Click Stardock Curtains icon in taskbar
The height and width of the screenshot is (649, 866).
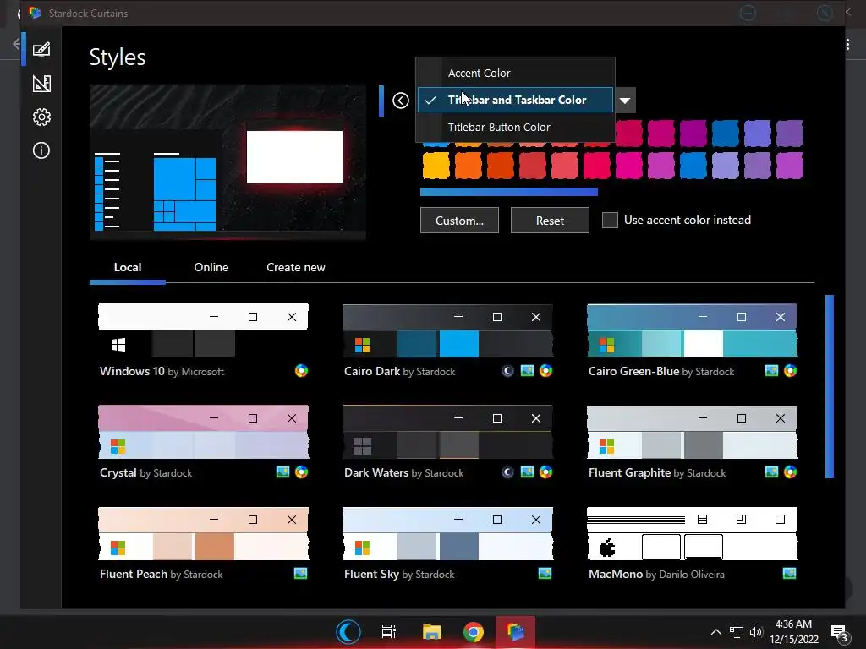(515, 632)
